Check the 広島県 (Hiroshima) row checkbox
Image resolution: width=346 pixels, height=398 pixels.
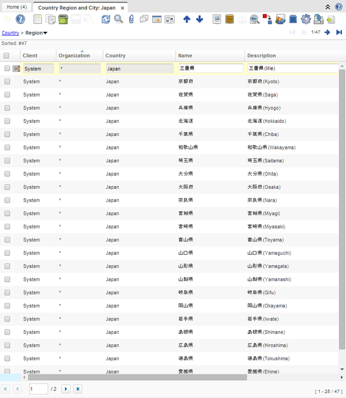click(7, 345)
